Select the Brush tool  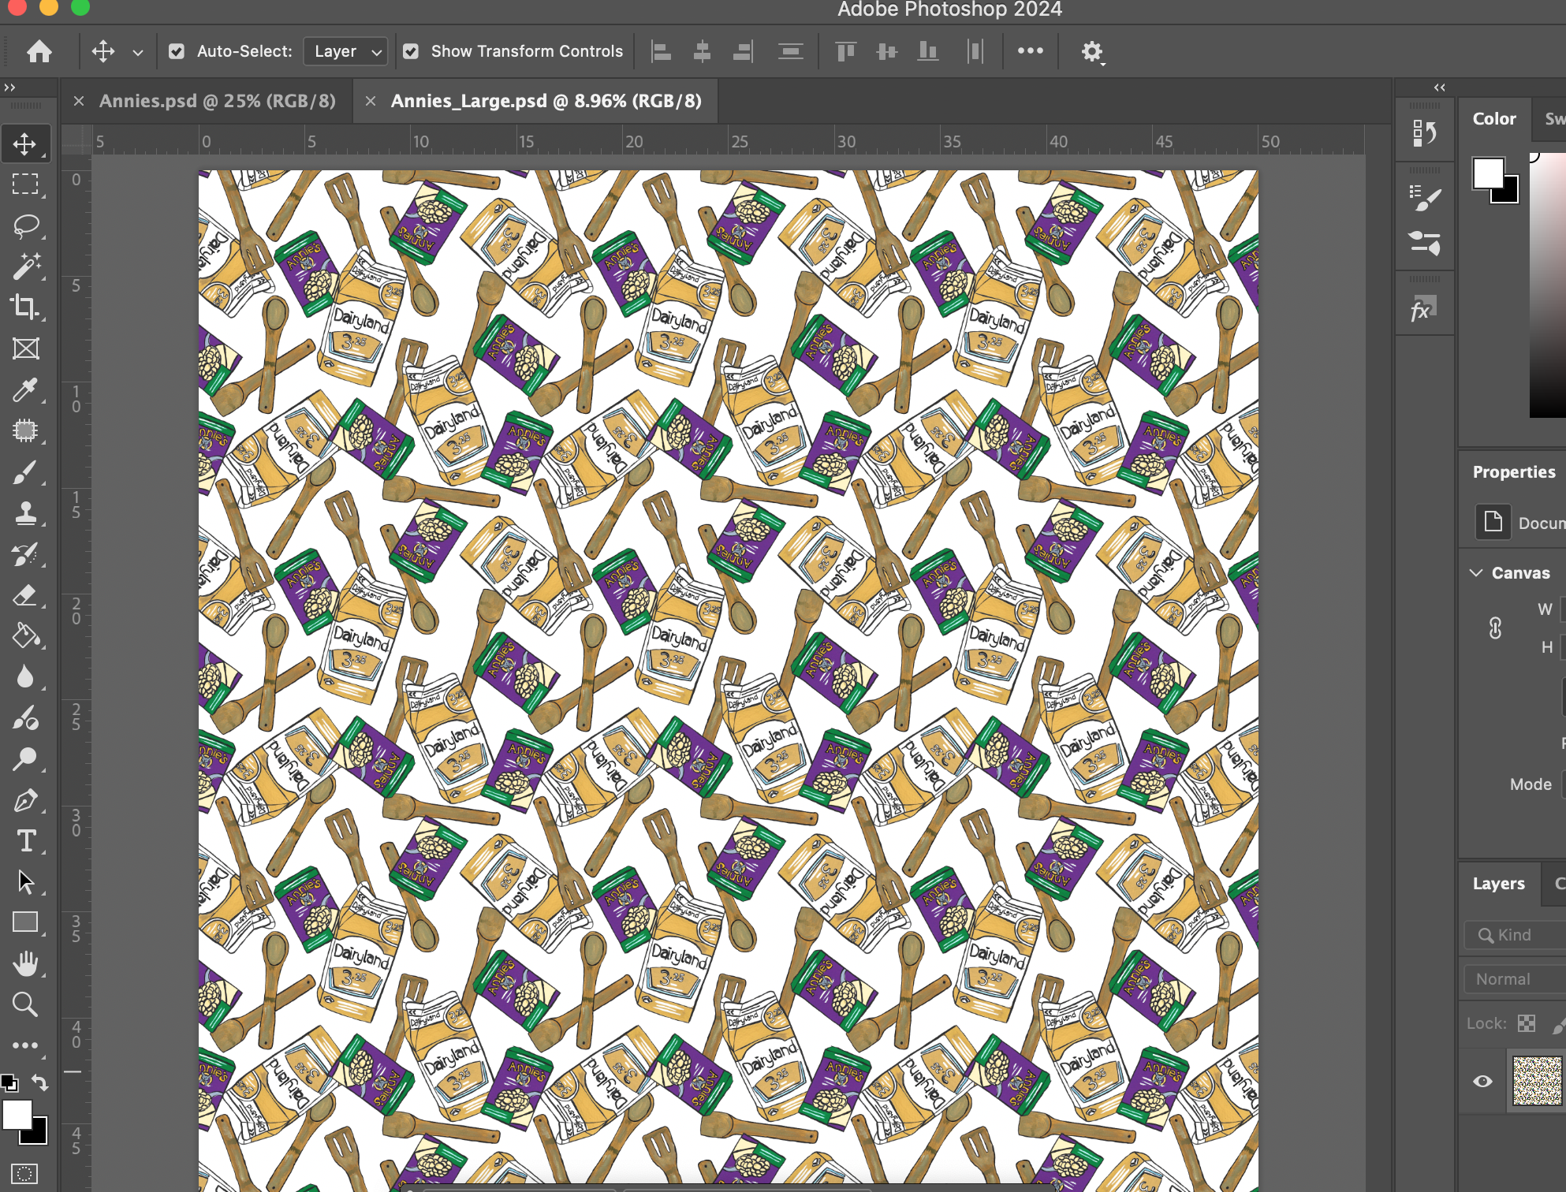pos(25,472)
